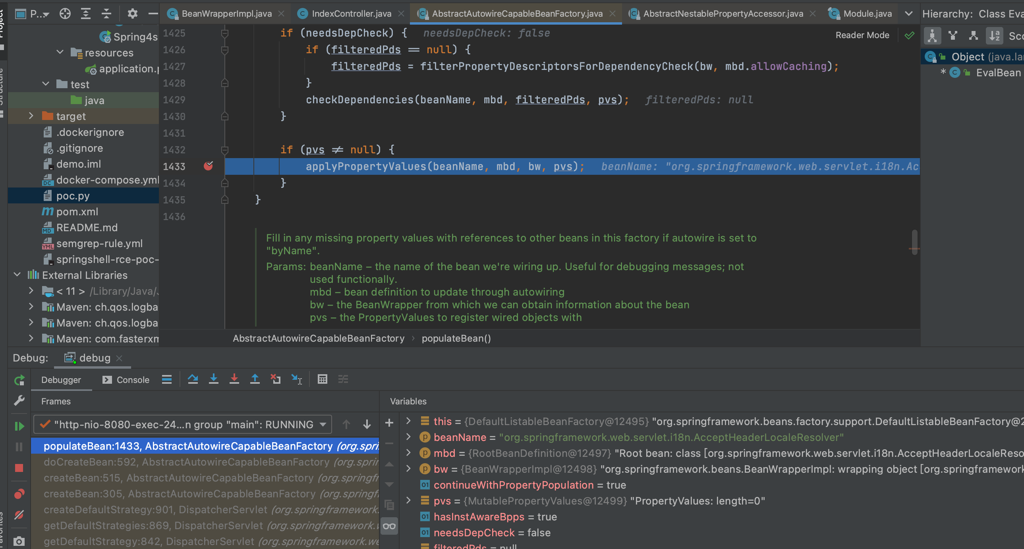Switch to IndexController.java tab

click(352, 14)
